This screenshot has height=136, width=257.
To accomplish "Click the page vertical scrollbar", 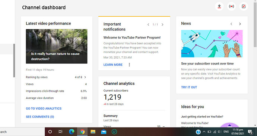I will tap(255, 63).
